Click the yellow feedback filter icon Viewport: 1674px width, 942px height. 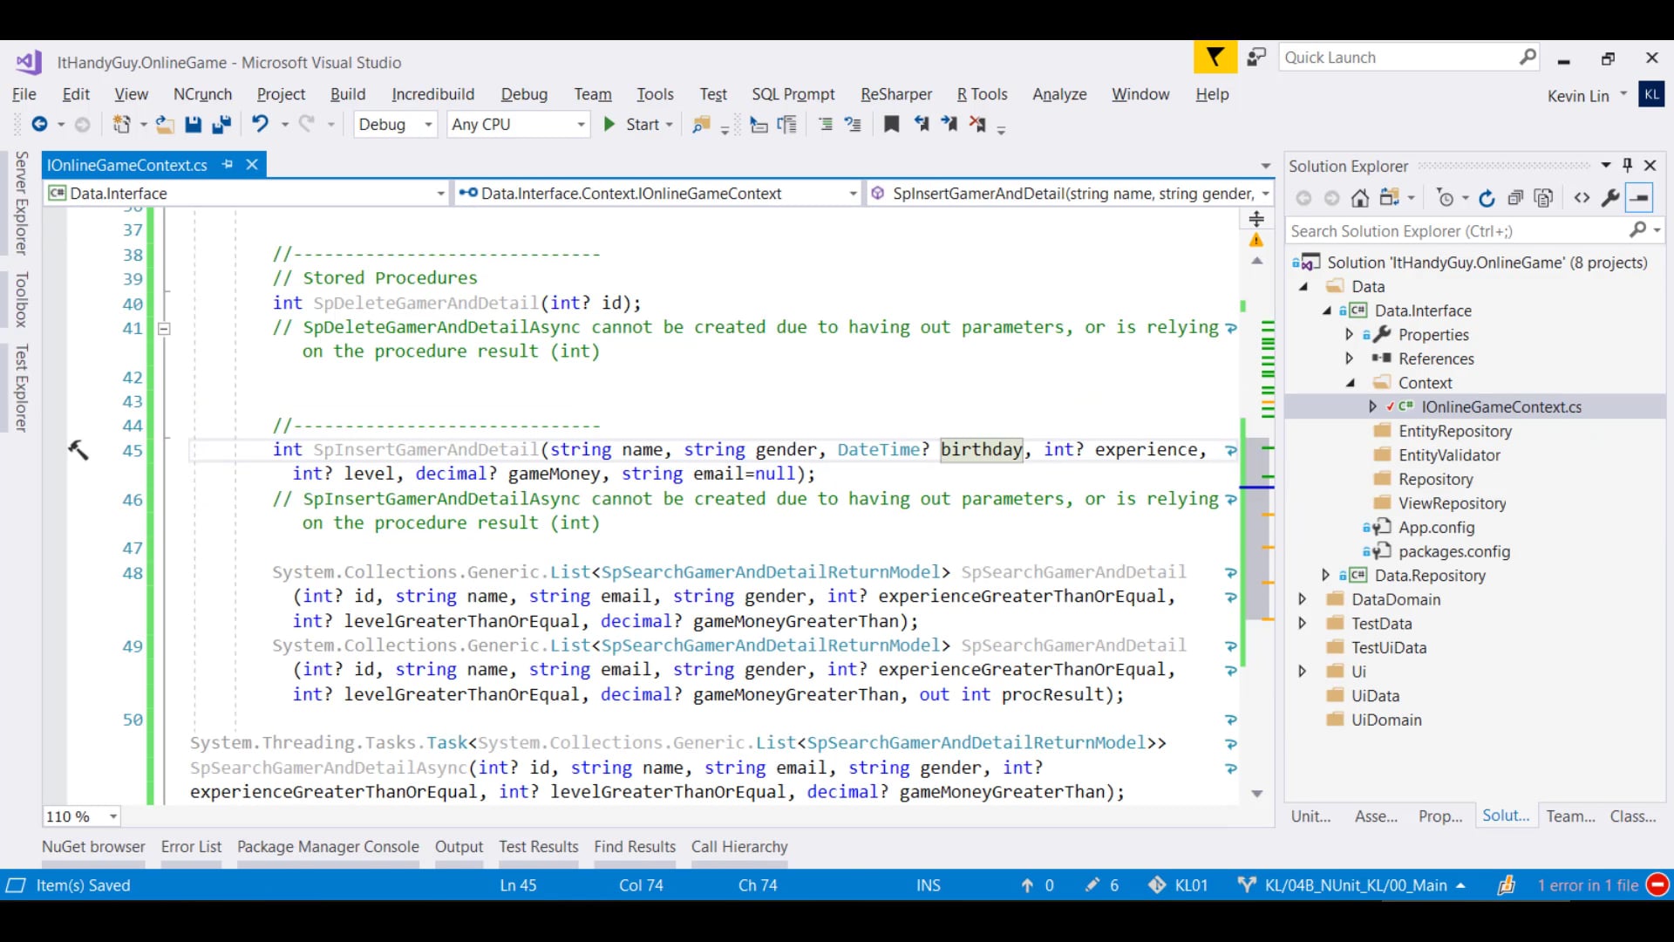1215,58
